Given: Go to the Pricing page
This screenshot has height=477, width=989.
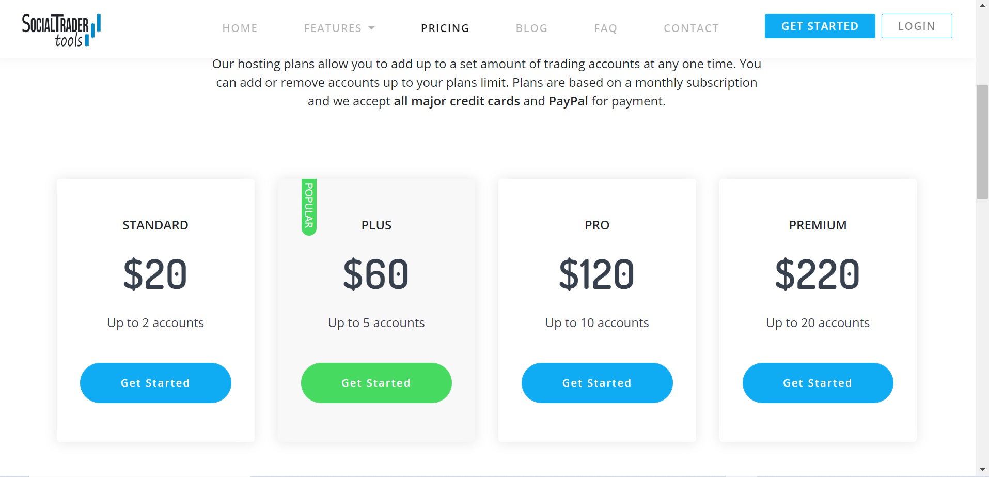Looking at the screenshot, I should pyautogui.click(x=445, y=28).
